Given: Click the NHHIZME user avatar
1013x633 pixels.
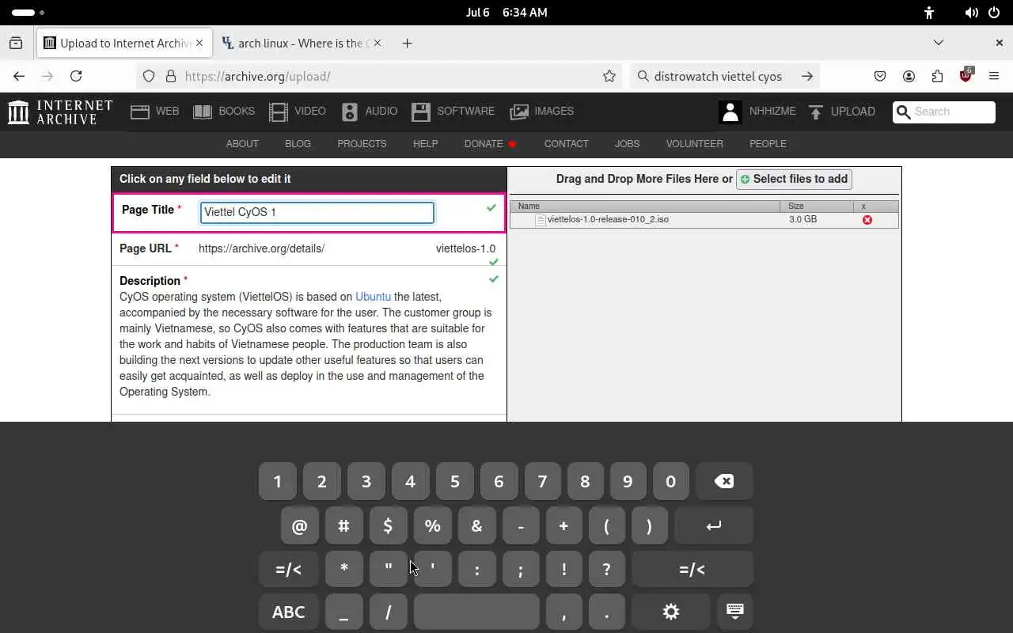Looking at the screenshot, I should (x=730, y=112).
